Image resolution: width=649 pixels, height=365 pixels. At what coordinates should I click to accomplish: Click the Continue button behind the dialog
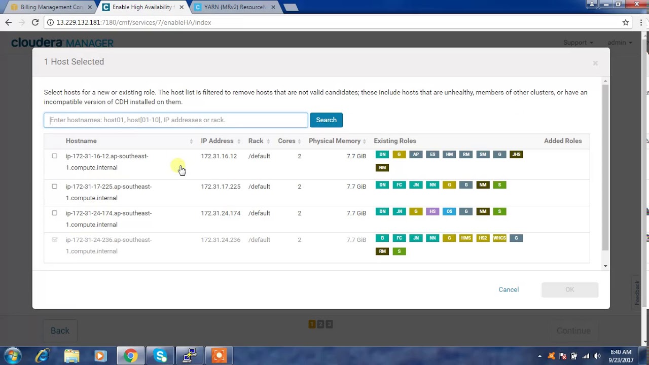[573, 331]
